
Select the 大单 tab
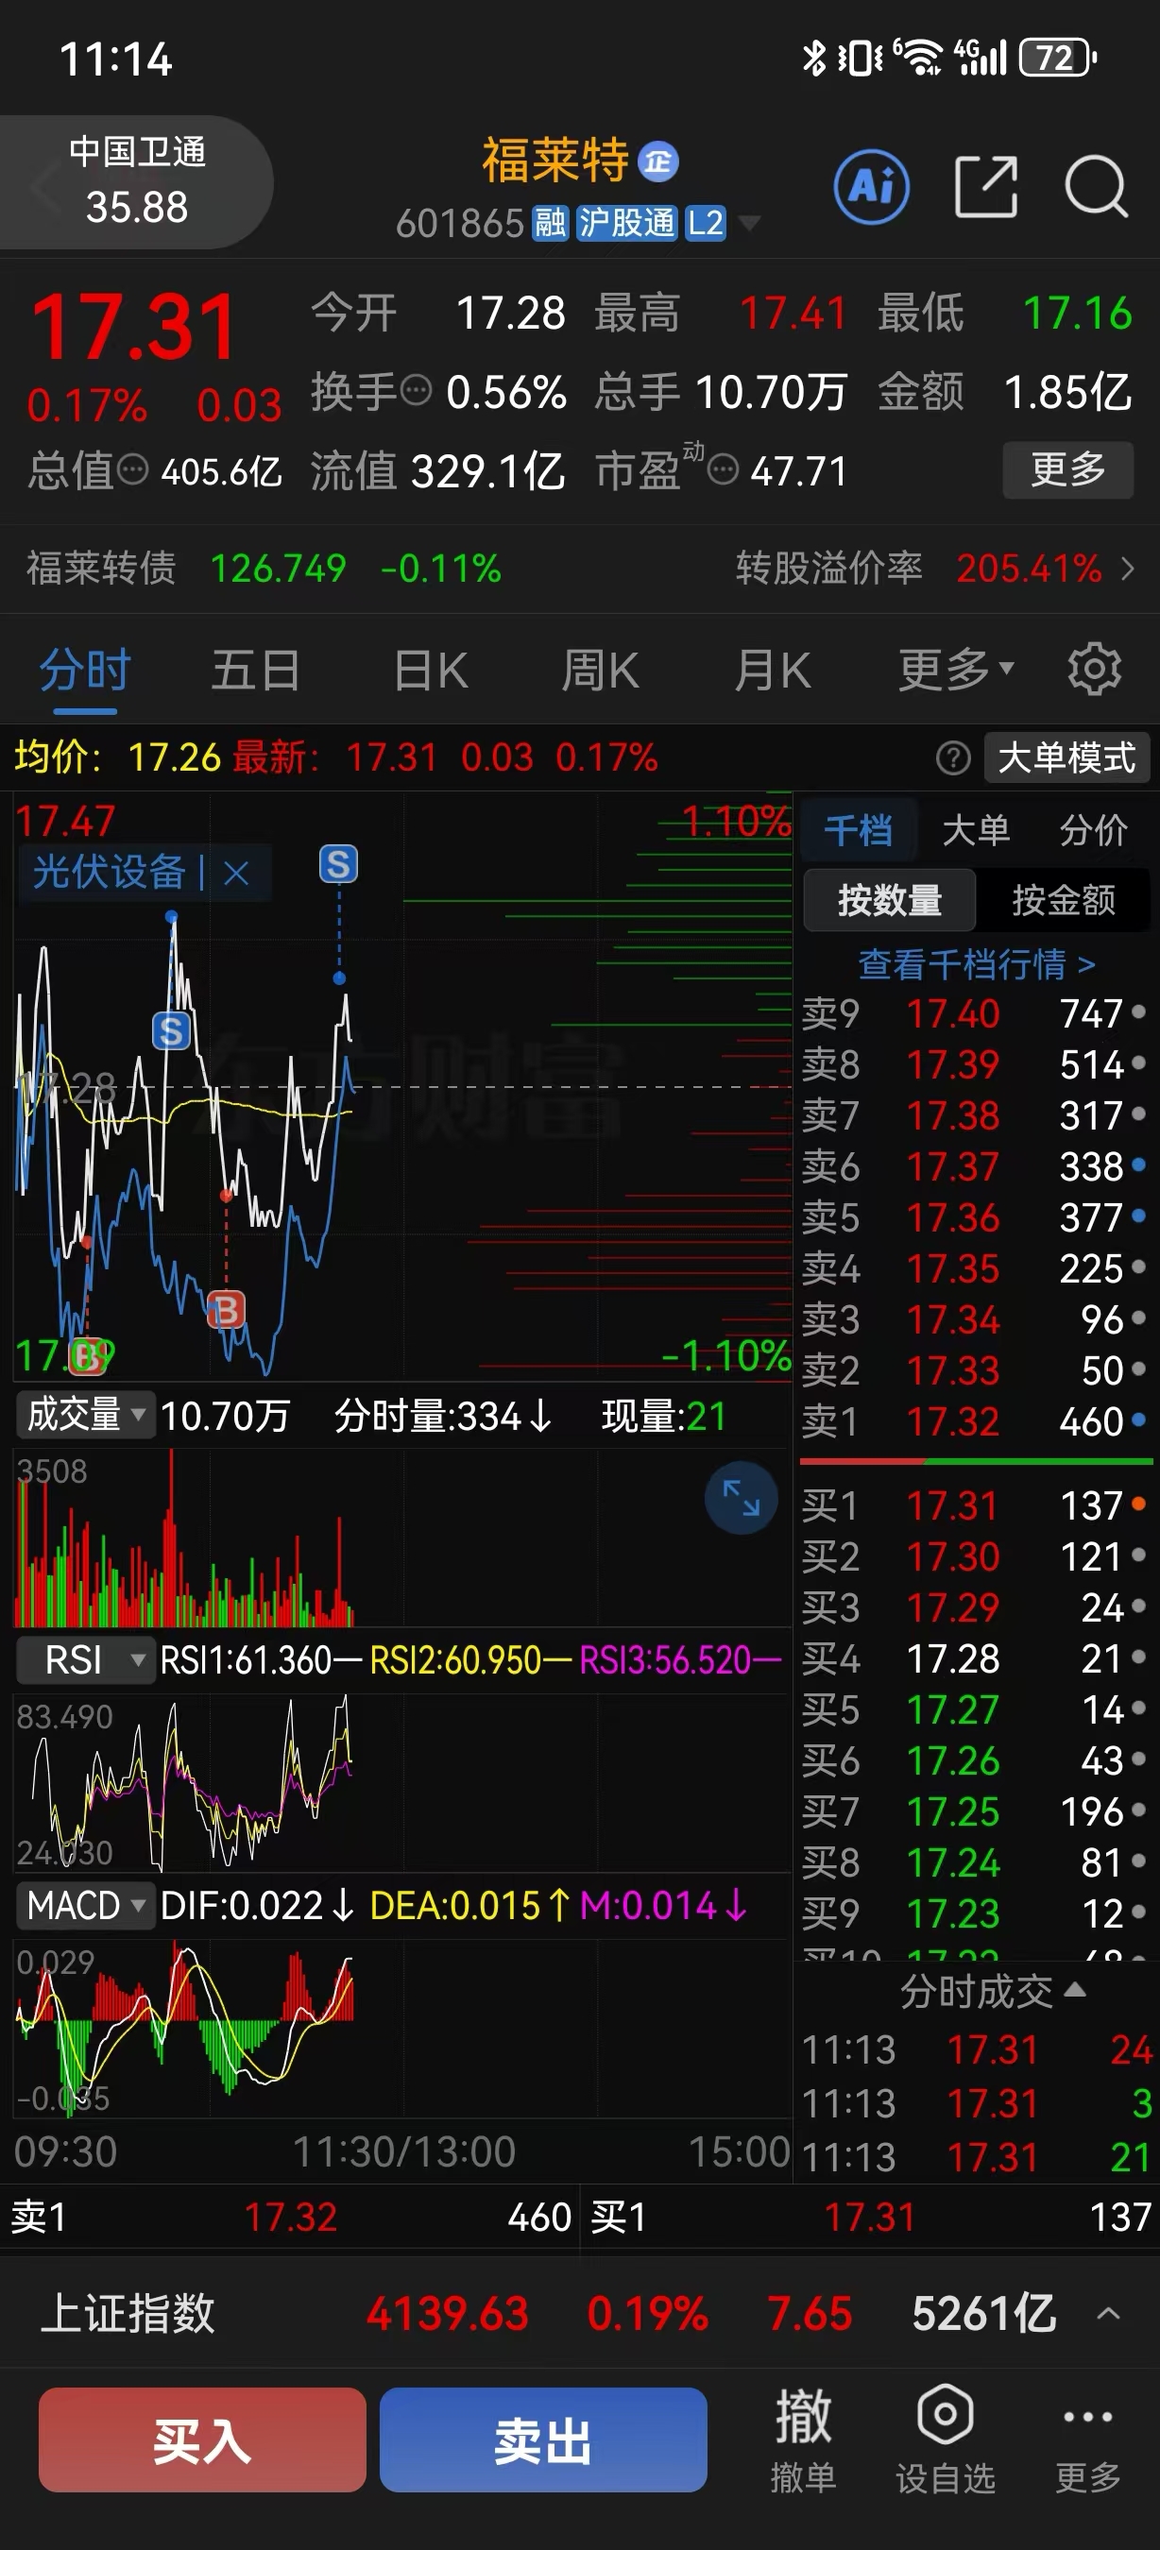976,829
